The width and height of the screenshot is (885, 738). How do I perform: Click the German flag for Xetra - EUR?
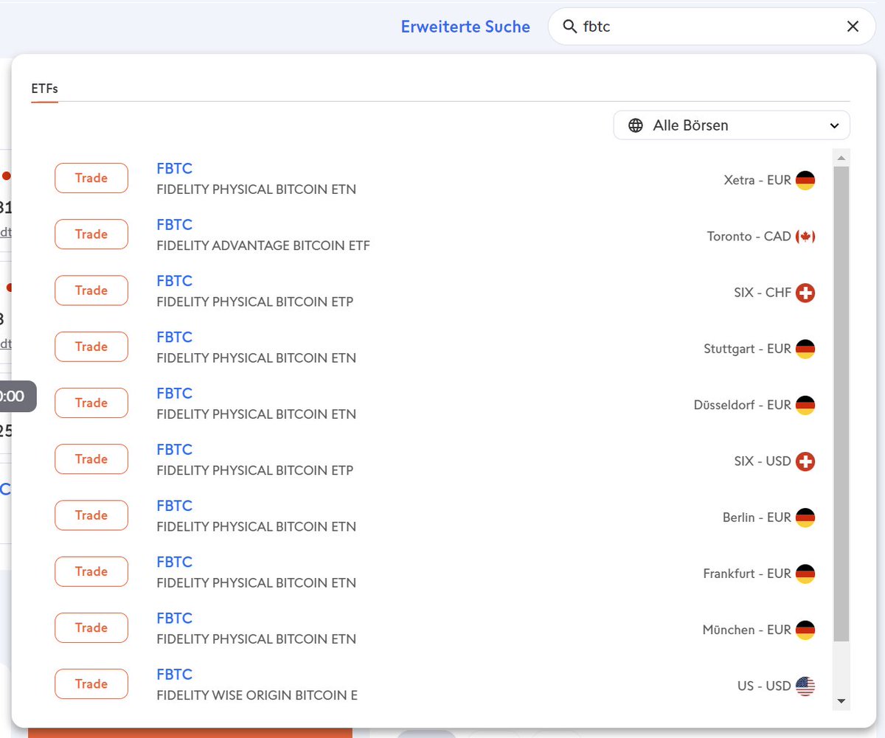pyautogui.click(x=805, y=180)
